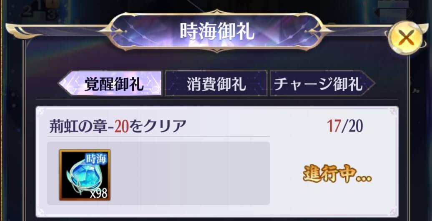The image size is (432, 221).
Task: Select the 荊虹の章-20をクリア mission text
Action: tap(116, 127)
